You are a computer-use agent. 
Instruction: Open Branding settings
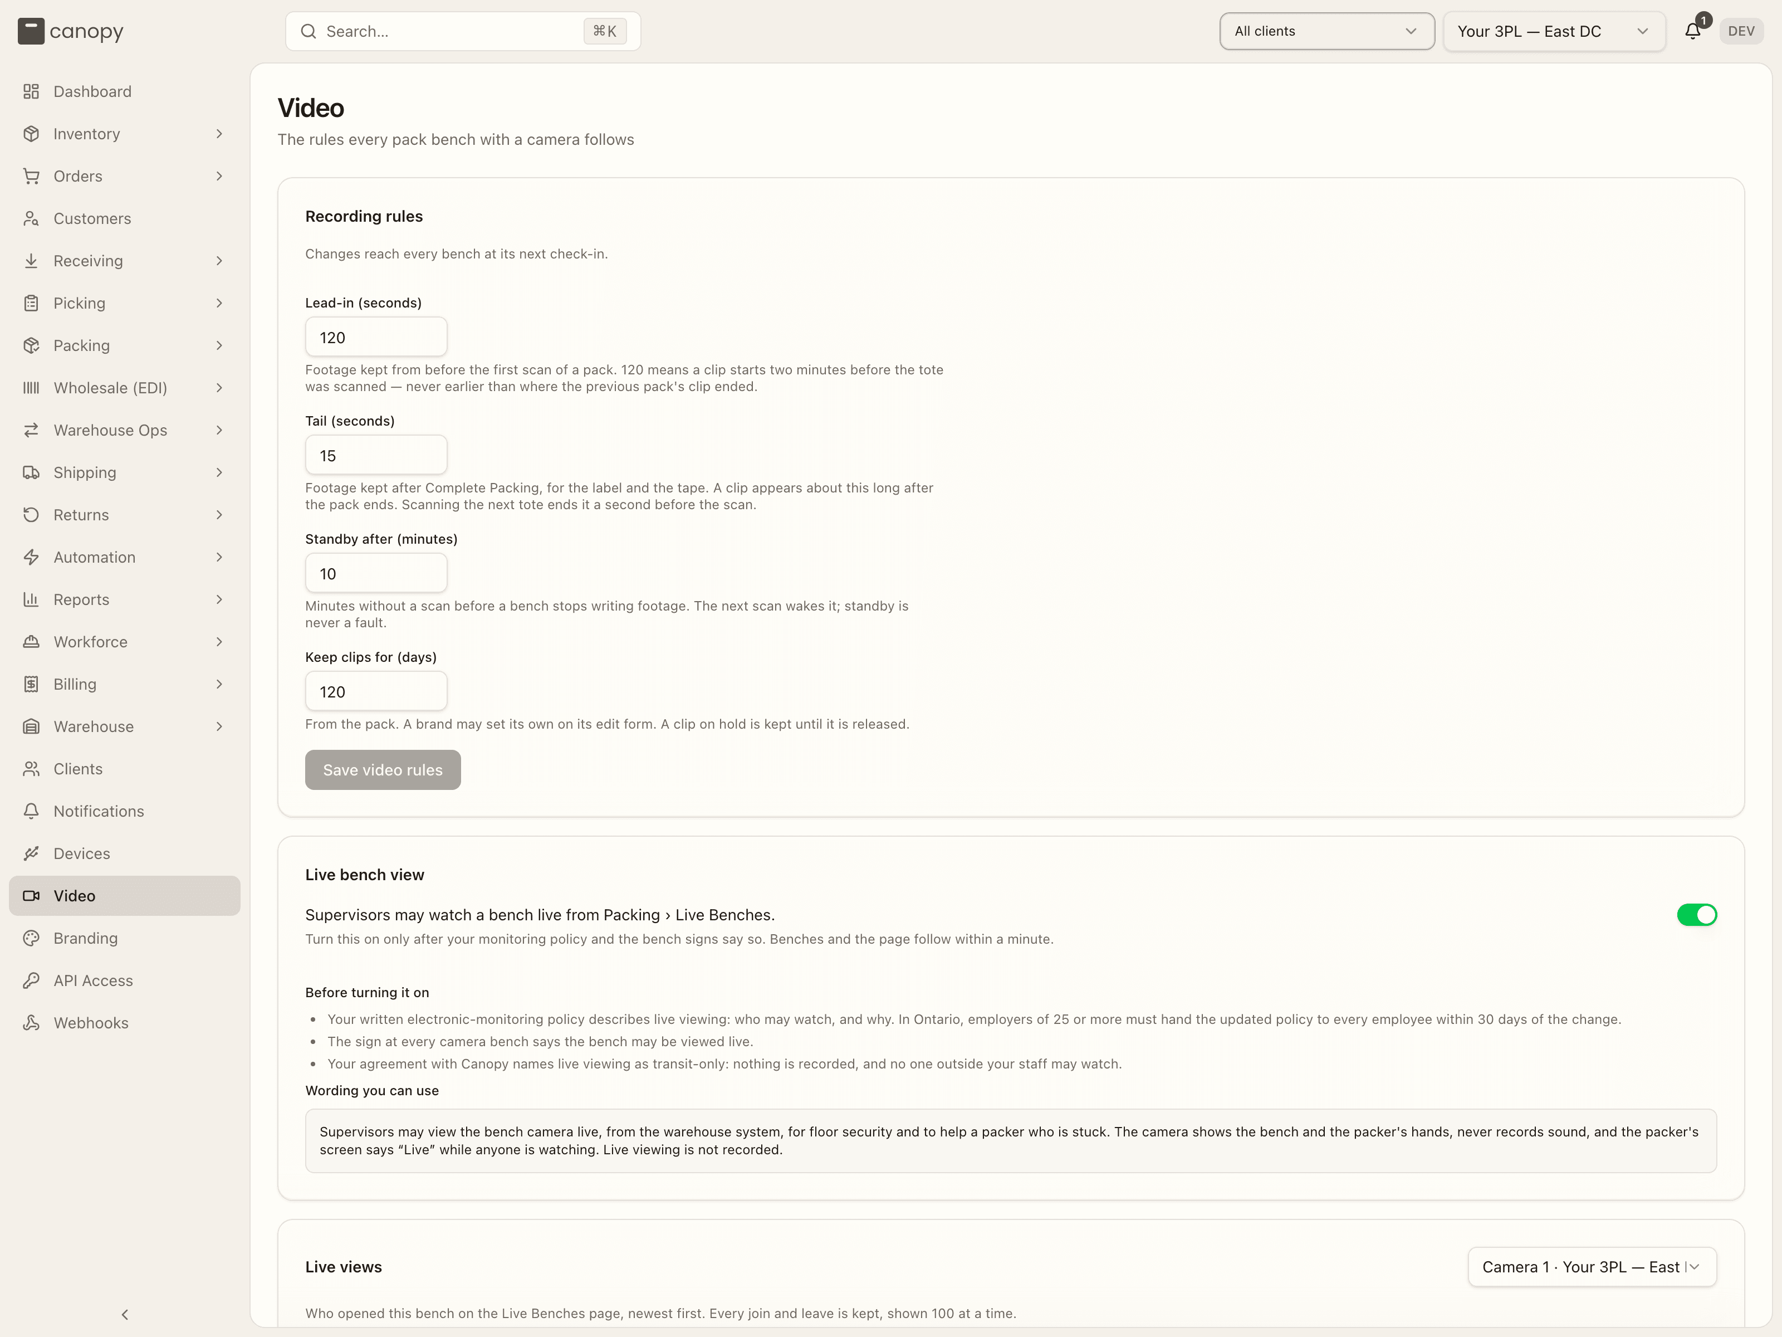(x=125, y=938)
